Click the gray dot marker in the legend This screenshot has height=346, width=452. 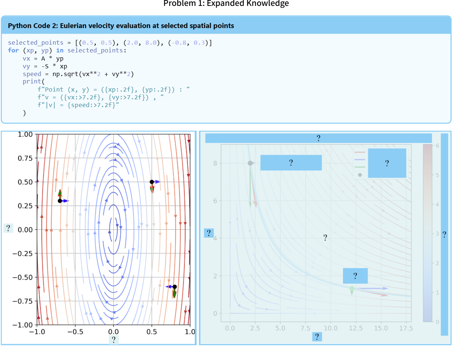360,175
